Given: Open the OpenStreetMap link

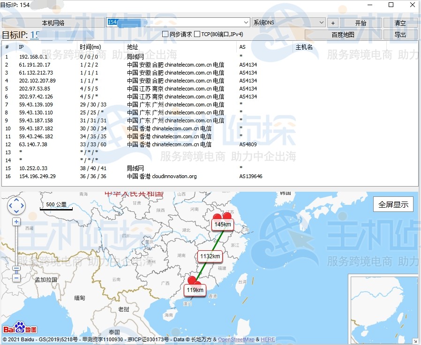Looking at the screenshot, I should click(236, 339).
